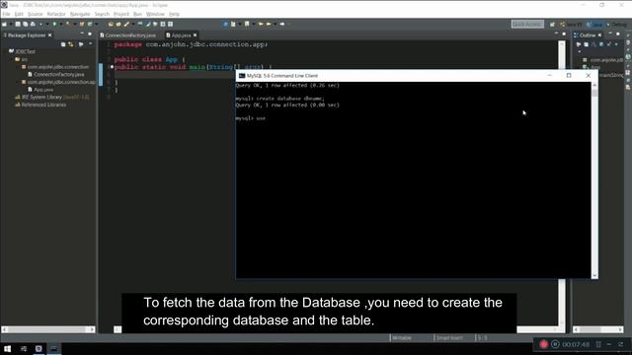Click the Outline horizontal scrollbar
Image resolution: width=632 pixels, height=355 pixels.
(x=598, y=329)
